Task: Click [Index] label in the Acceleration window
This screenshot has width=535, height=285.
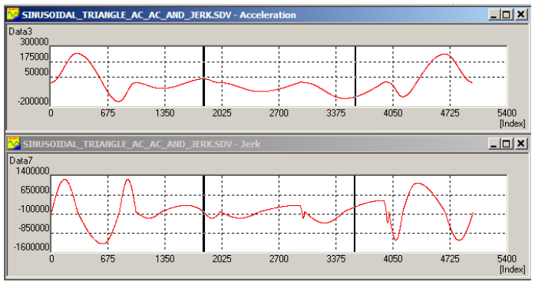Action: [x=513, y=124]
